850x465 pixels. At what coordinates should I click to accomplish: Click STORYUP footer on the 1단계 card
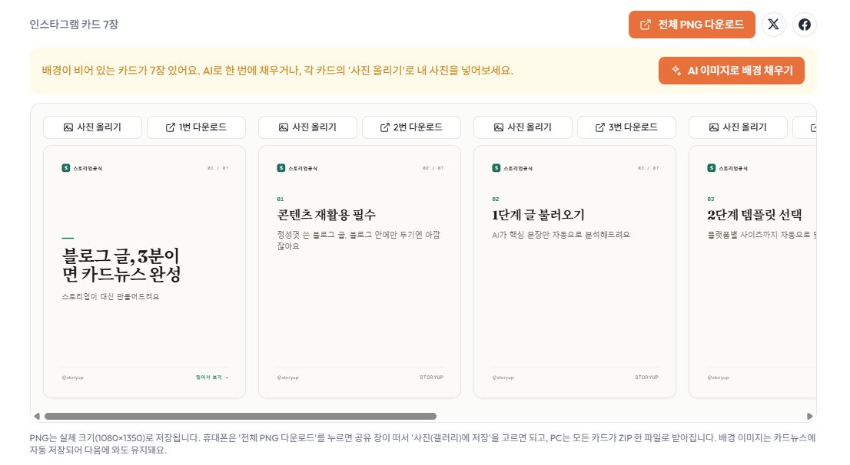(646, 378)
